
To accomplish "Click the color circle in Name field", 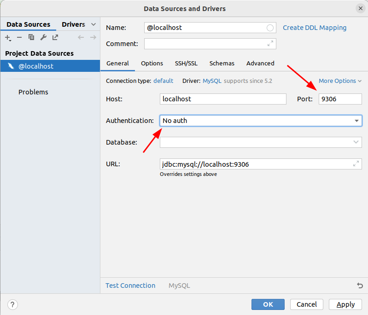I will tap(270, 28).
